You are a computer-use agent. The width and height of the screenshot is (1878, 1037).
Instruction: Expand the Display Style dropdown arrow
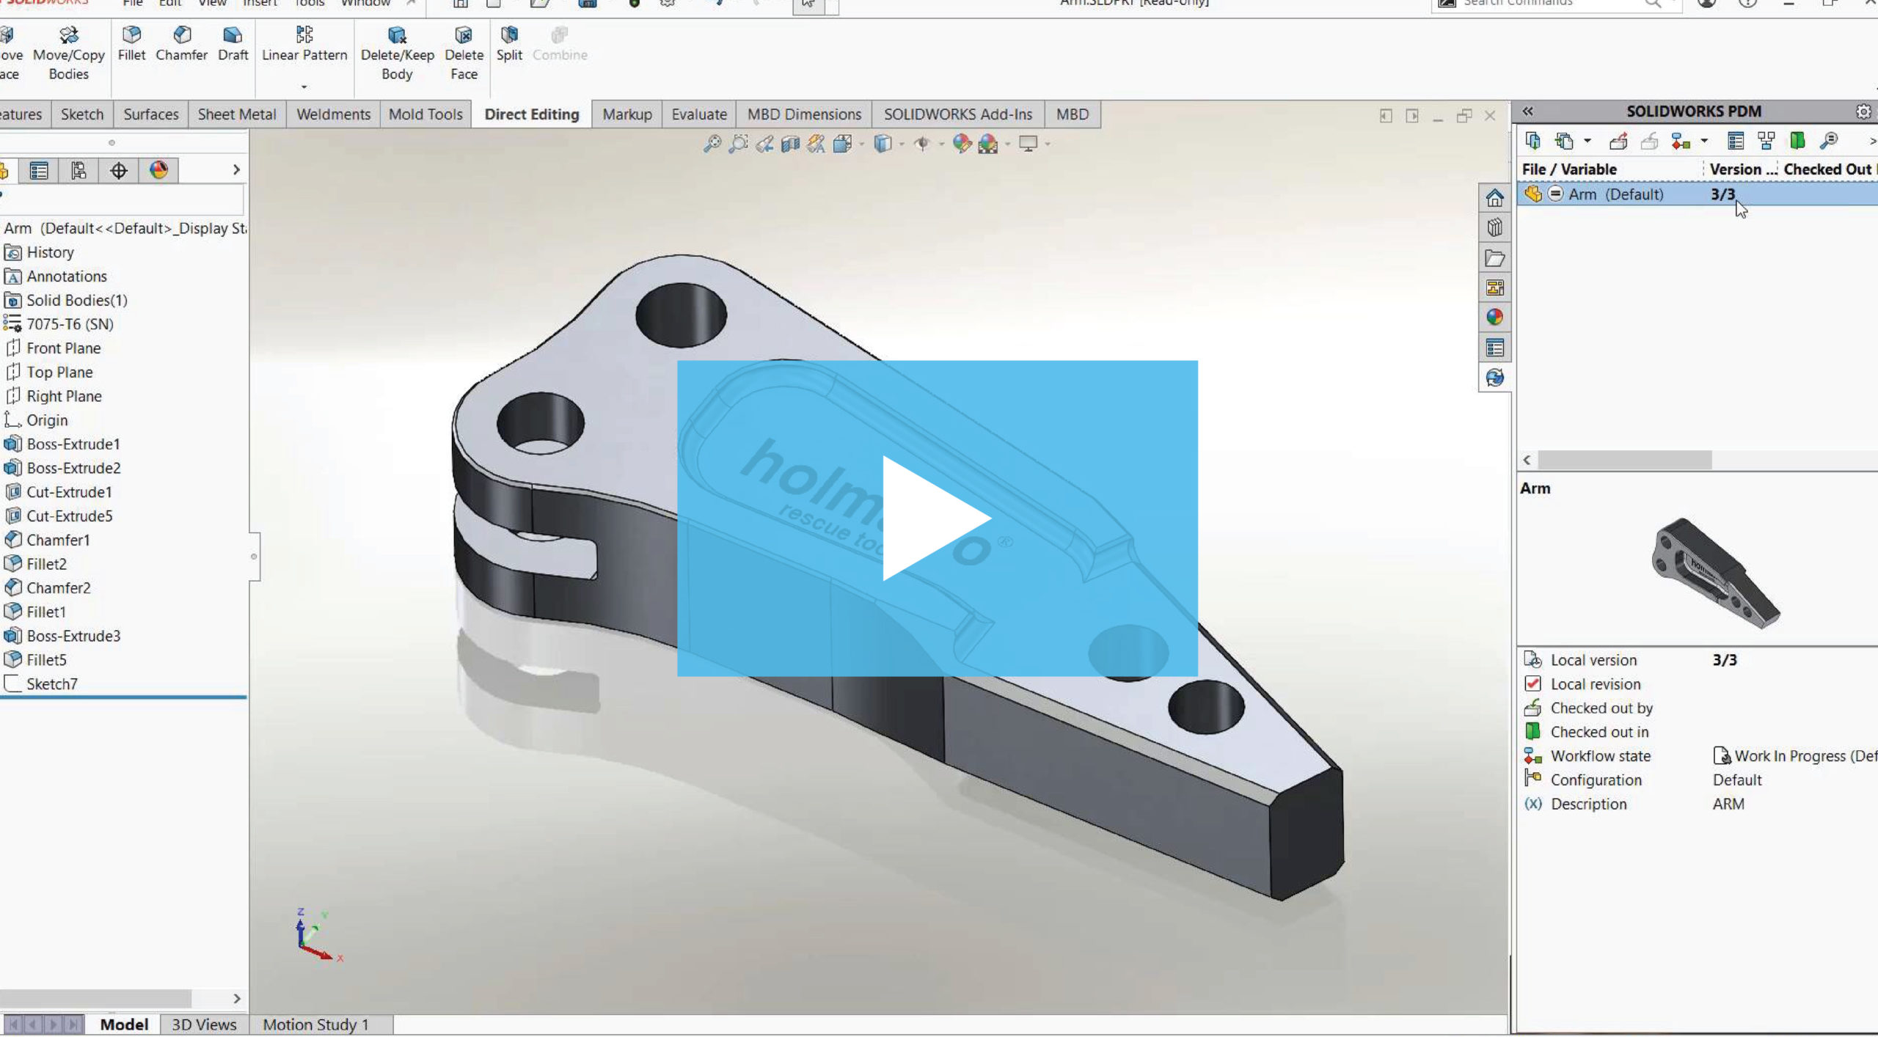(902, 144)
